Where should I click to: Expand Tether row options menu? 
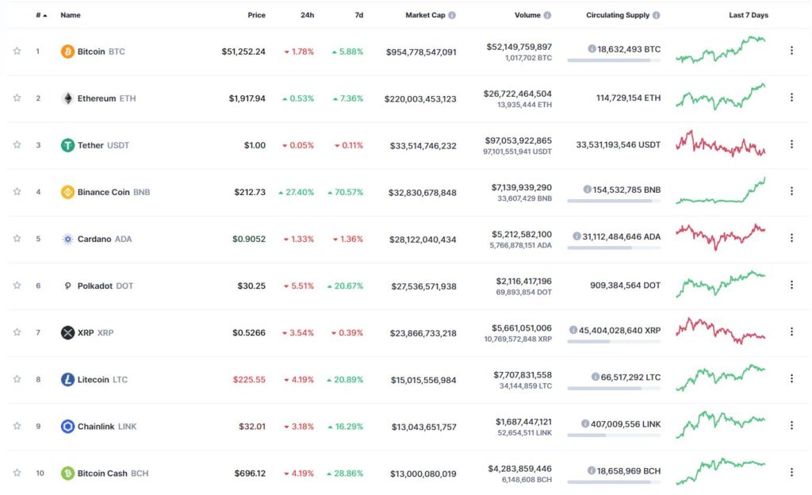tap(791, 144)
